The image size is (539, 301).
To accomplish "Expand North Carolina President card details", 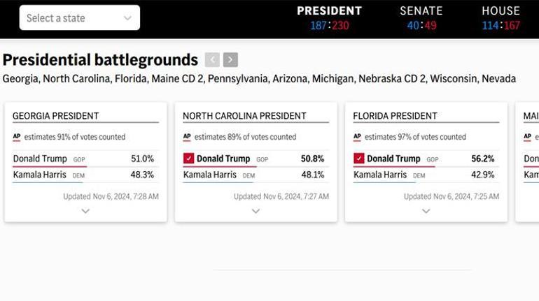I will click(x=255, y=211).
